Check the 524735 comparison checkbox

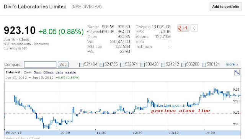pos(101,65)
